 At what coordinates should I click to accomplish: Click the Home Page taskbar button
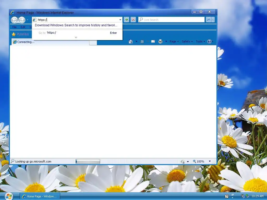(x=40, y=196)
